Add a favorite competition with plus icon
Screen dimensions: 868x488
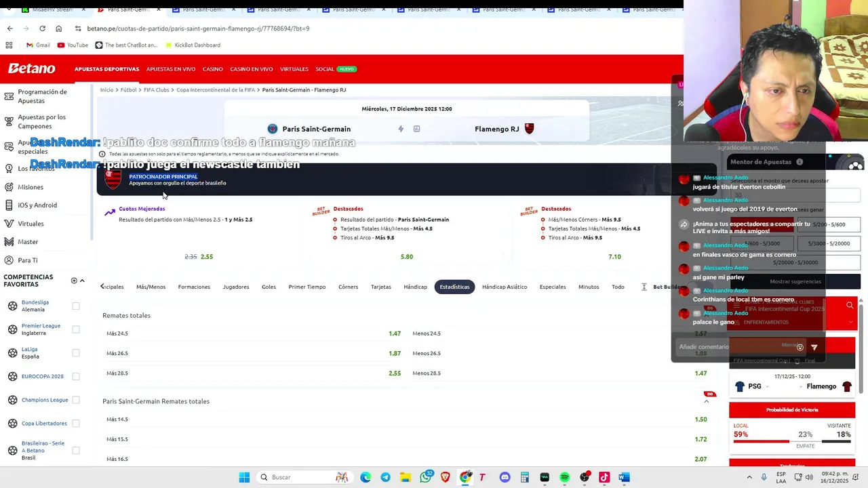coord(74,281)
